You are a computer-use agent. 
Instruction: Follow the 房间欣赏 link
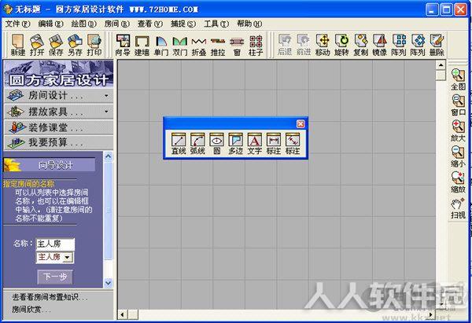coord(31,309)
